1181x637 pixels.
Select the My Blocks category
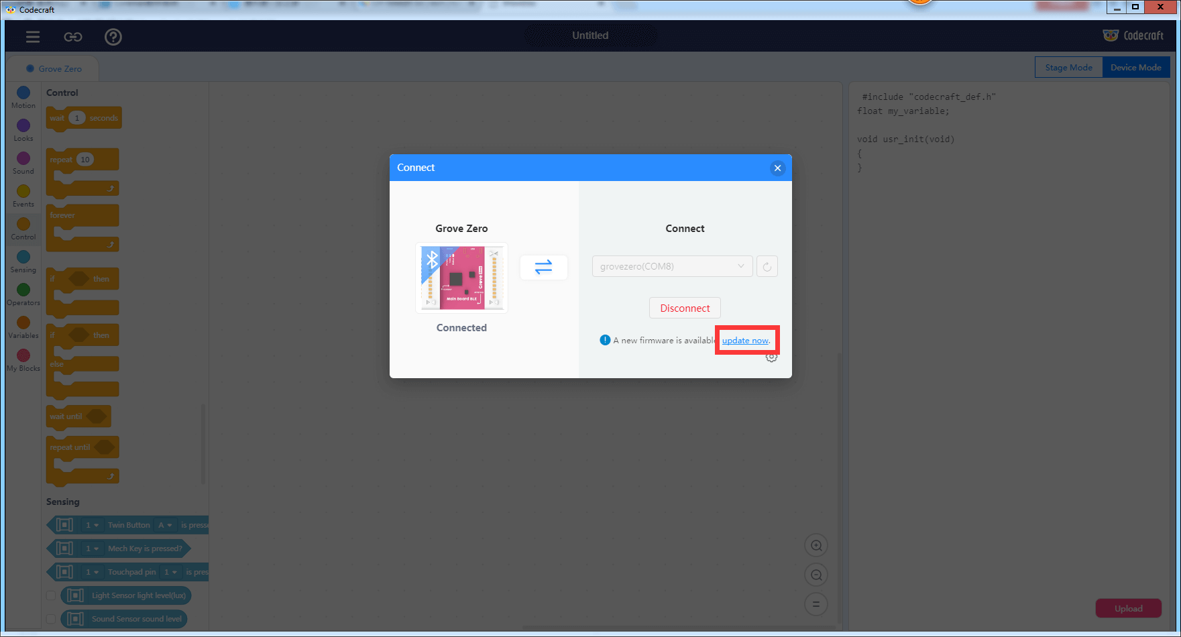point(23,360)
